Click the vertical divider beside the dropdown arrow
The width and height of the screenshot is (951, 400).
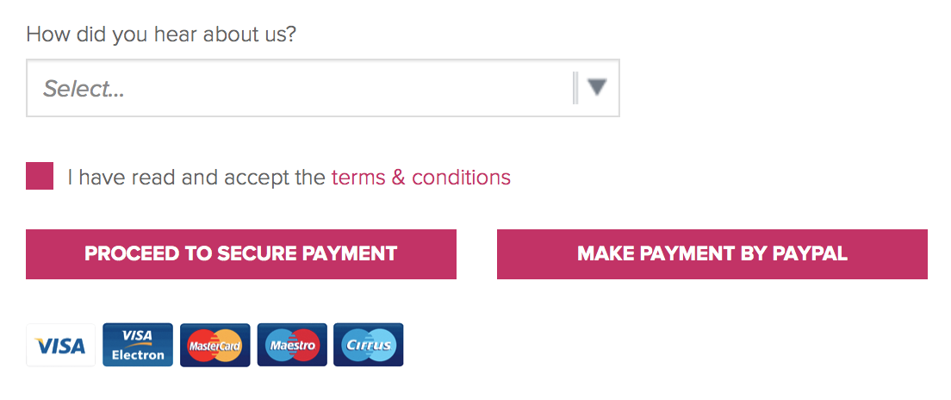pos(575,88)
